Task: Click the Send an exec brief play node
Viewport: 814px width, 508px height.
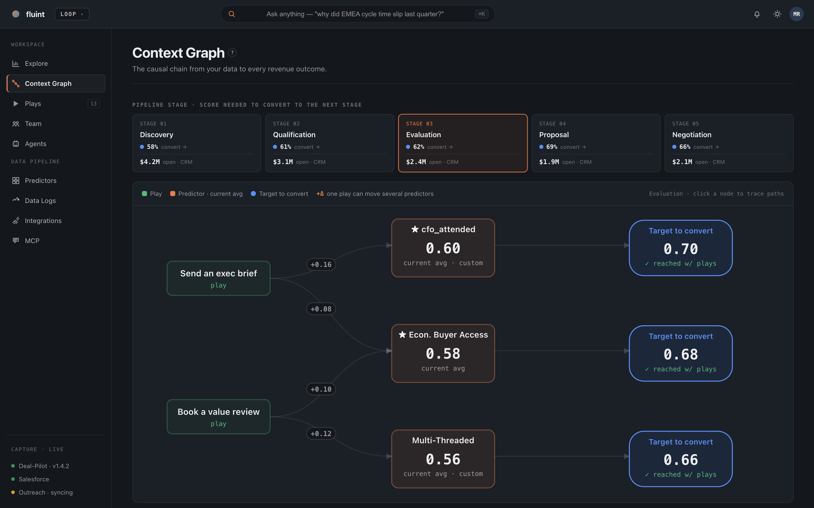Action: [x=219, y=278]
